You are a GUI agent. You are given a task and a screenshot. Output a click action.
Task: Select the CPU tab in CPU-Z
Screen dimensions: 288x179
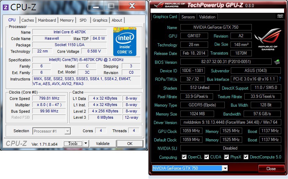point(12,20)
